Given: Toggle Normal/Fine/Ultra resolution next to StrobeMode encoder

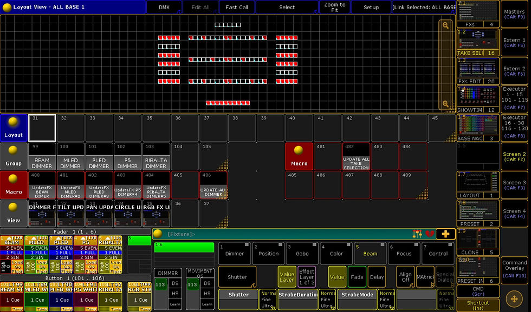Looking at the screenshot, I should click(386, 300).
